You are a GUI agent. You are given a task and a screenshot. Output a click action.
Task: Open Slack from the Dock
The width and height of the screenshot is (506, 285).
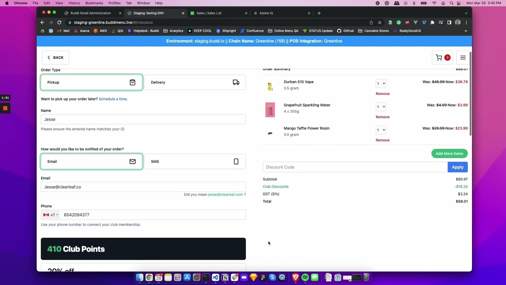point(234,277)
